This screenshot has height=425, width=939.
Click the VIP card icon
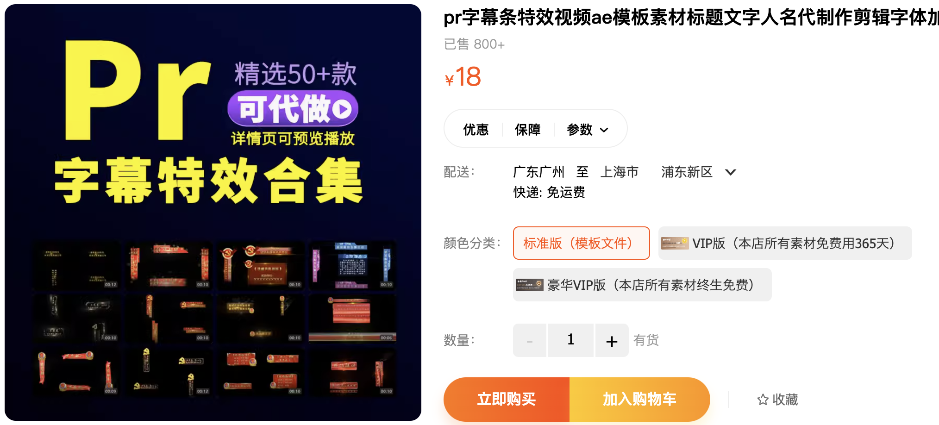pos(675,243)
